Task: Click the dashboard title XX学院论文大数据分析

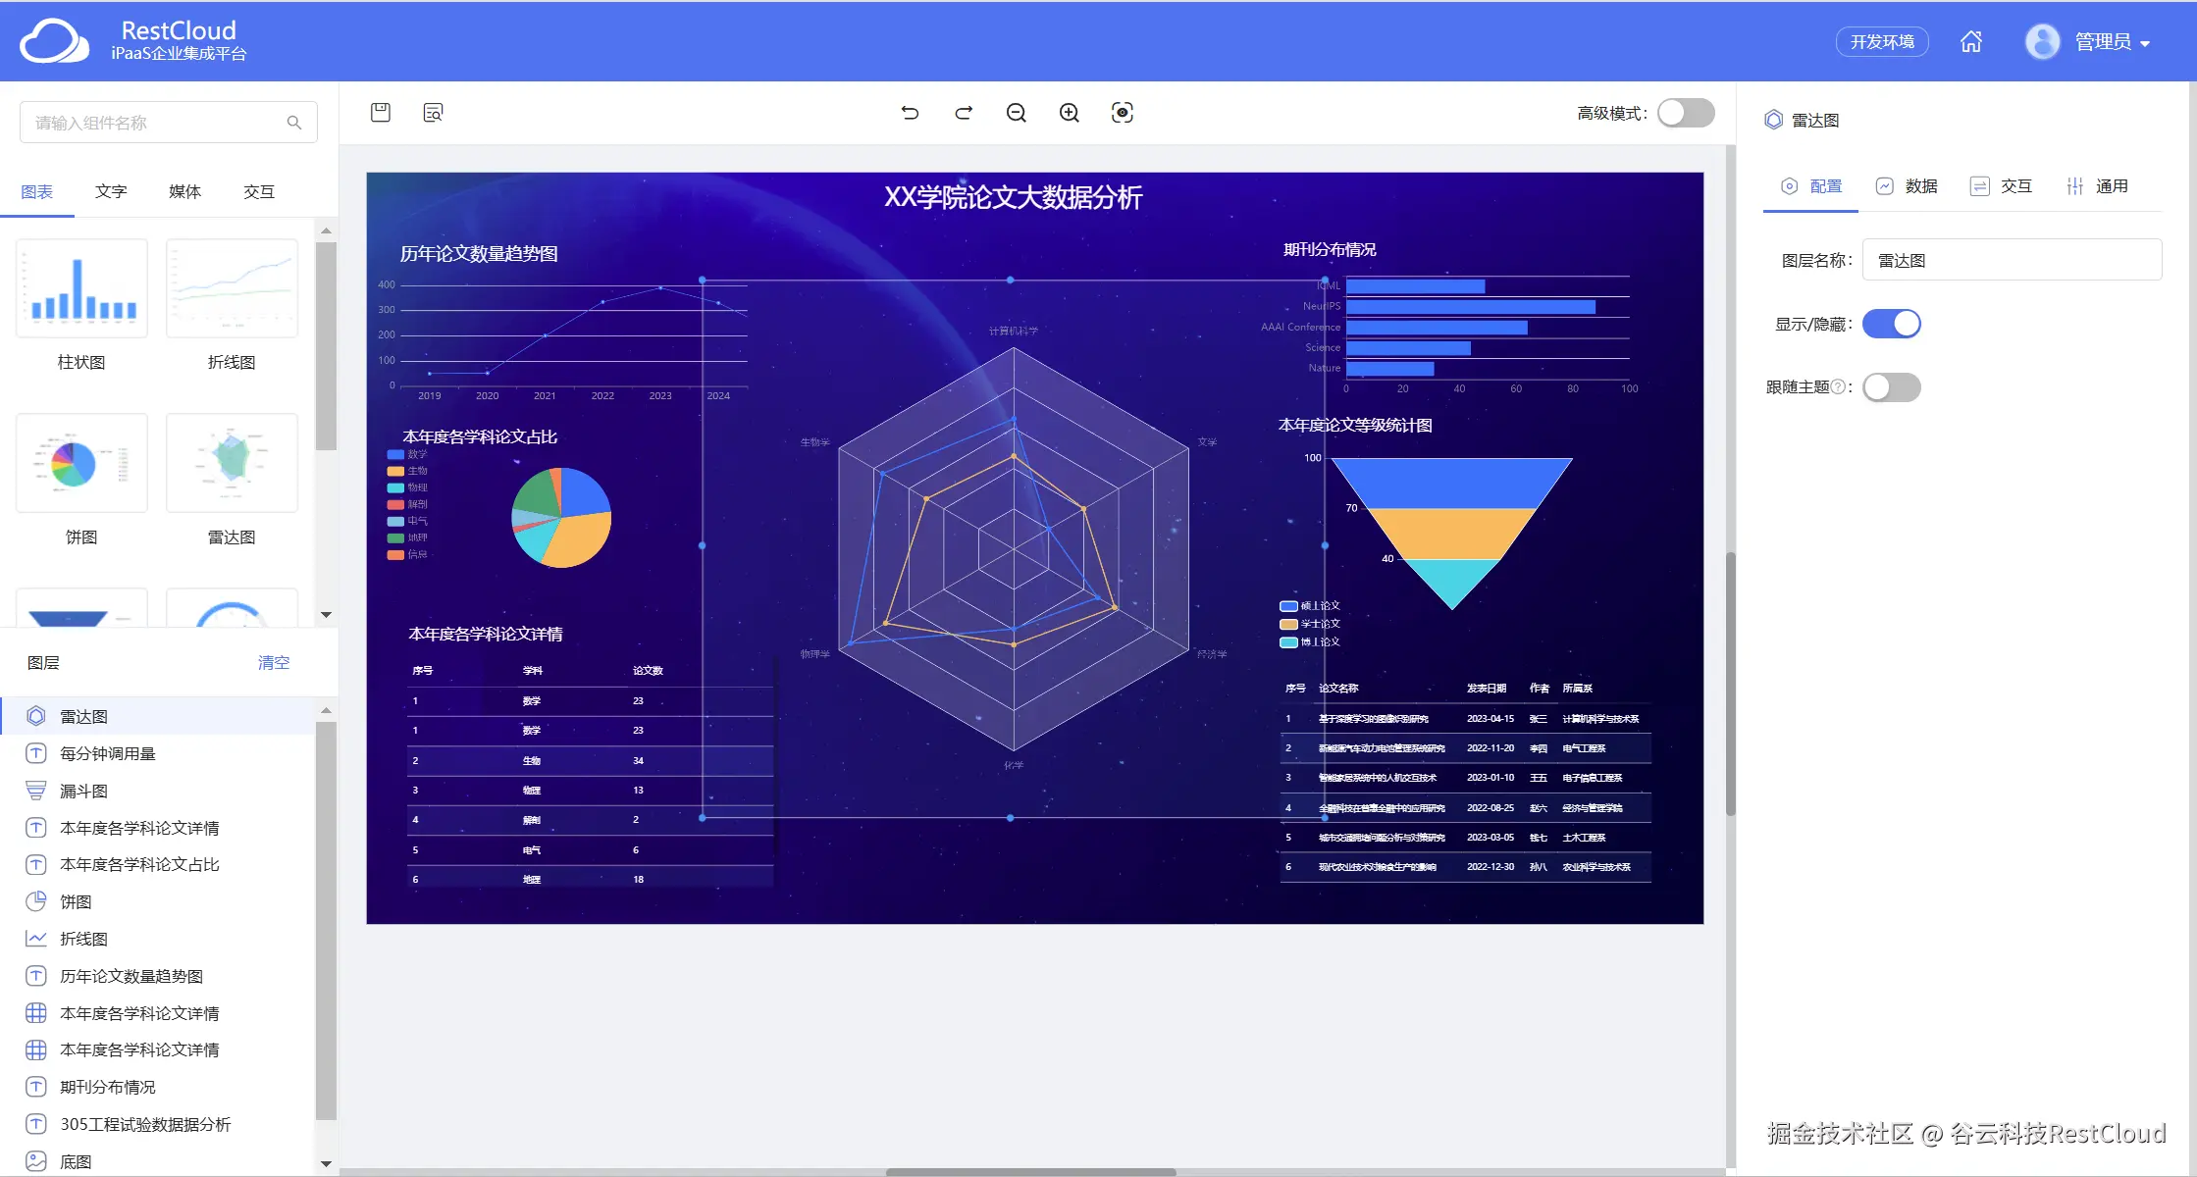Action: [1013, 197]
